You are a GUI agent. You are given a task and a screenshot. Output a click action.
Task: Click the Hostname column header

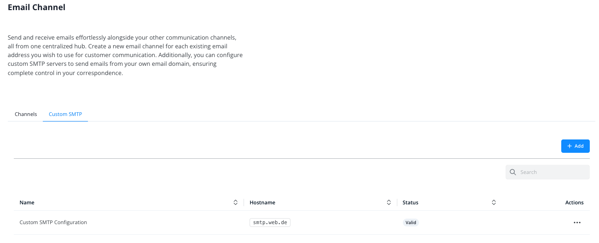[262, 202]
